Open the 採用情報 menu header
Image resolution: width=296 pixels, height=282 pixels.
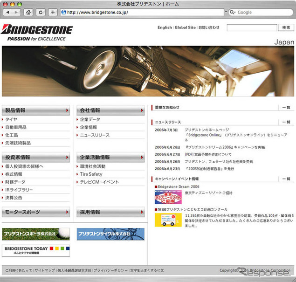[x=110, y=212]
